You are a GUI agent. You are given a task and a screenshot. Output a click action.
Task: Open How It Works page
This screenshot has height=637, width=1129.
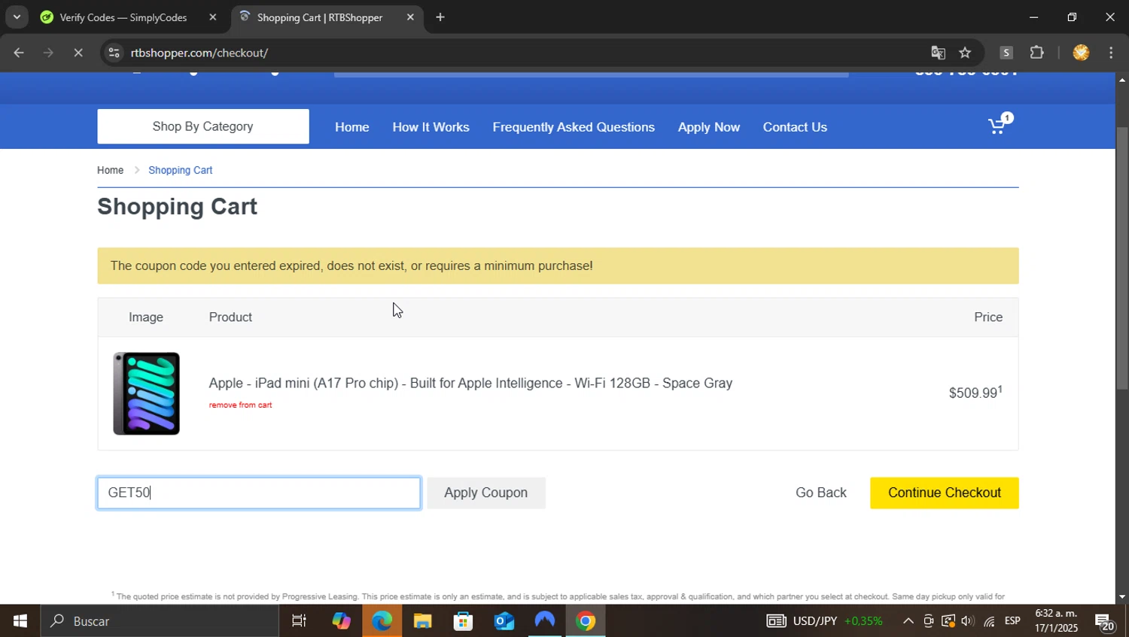[431, 127]
